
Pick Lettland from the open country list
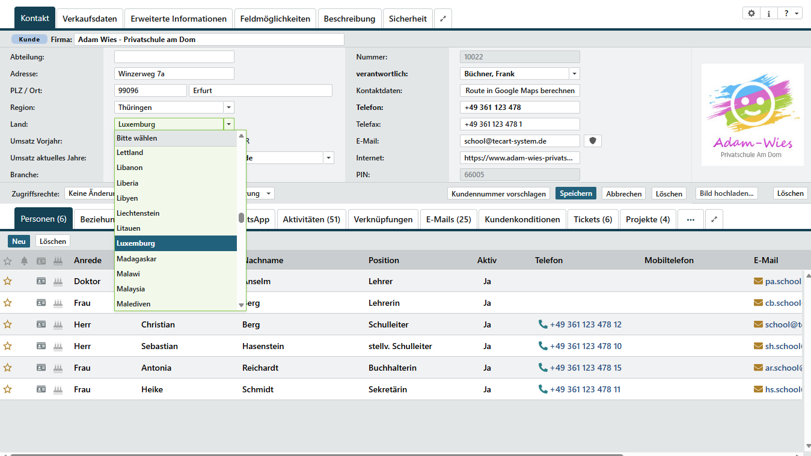[176, 153]
